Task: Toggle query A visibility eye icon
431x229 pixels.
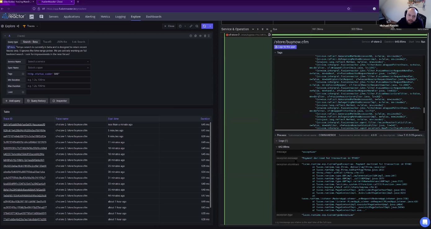Action: (x=200, y=36)
